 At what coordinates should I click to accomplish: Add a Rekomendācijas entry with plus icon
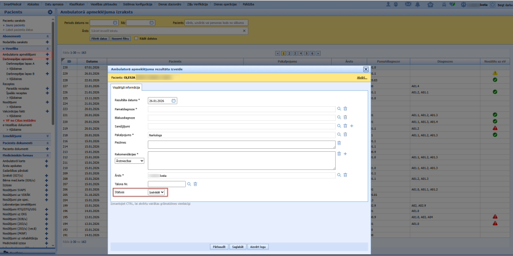pos(345,154)
